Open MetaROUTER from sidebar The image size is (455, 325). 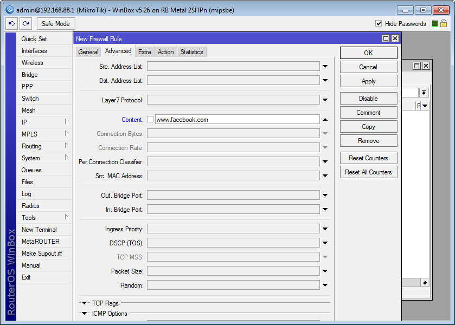click(44, 241)
